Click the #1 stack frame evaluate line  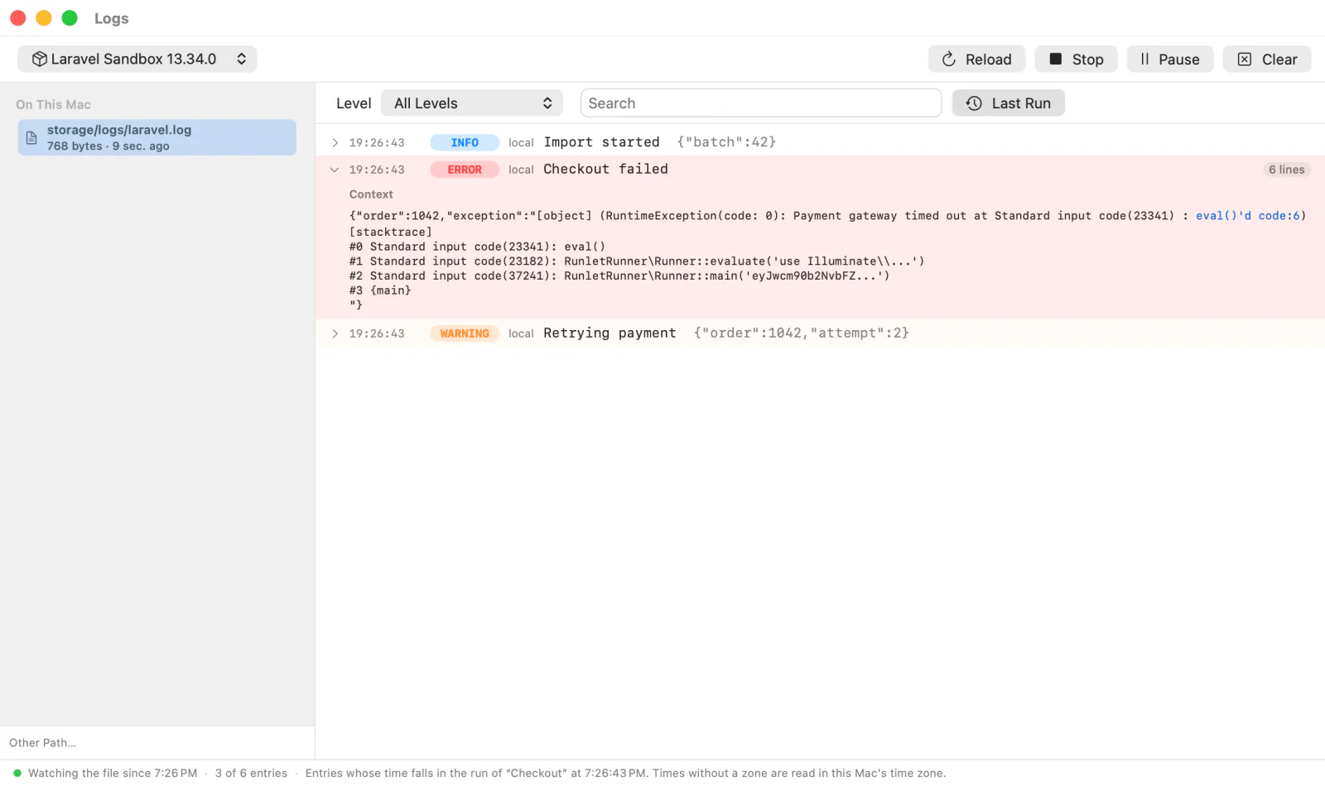637,261
